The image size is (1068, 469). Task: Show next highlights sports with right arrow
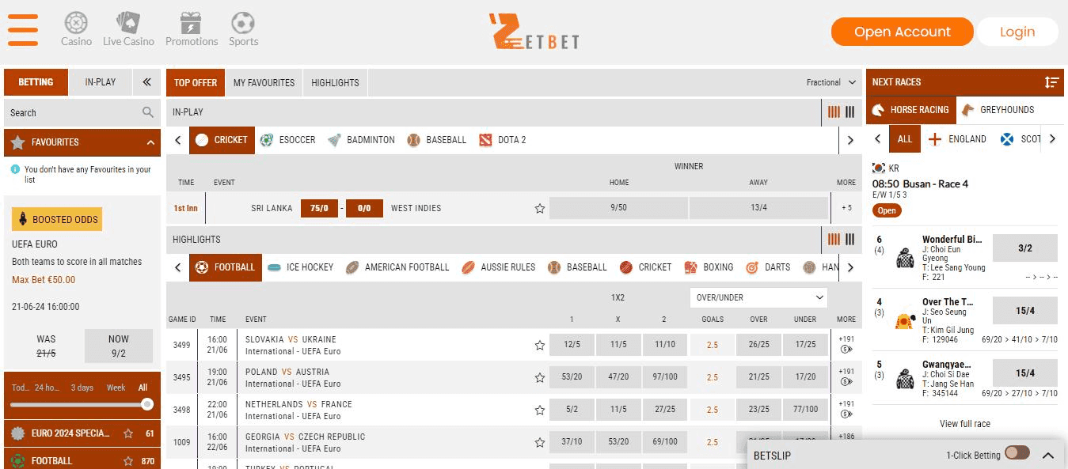(x=850, y=267)
